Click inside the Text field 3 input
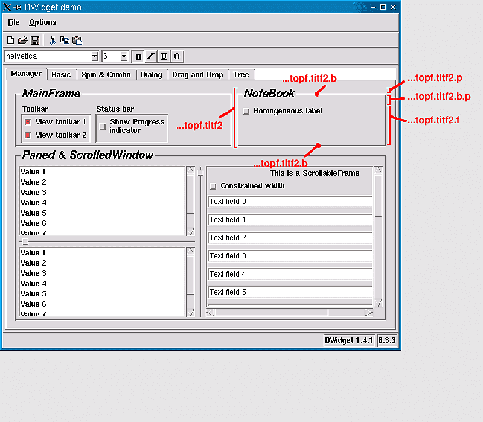 (290, 255)
